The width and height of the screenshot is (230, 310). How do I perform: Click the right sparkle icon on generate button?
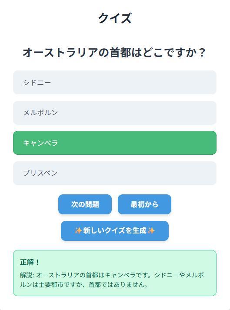151,231
